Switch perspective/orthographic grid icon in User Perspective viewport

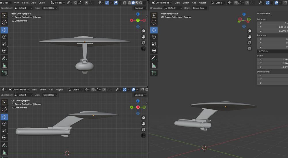pos(249,49)
